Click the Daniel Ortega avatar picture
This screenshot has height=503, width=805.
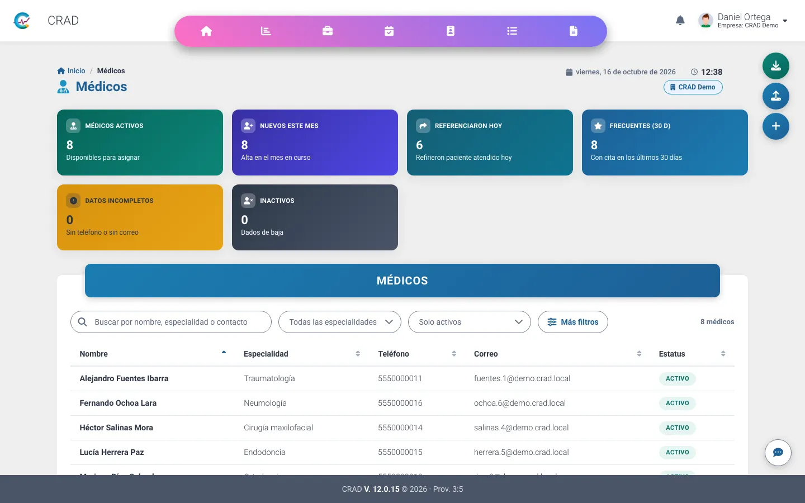click(x=706, y=21)
